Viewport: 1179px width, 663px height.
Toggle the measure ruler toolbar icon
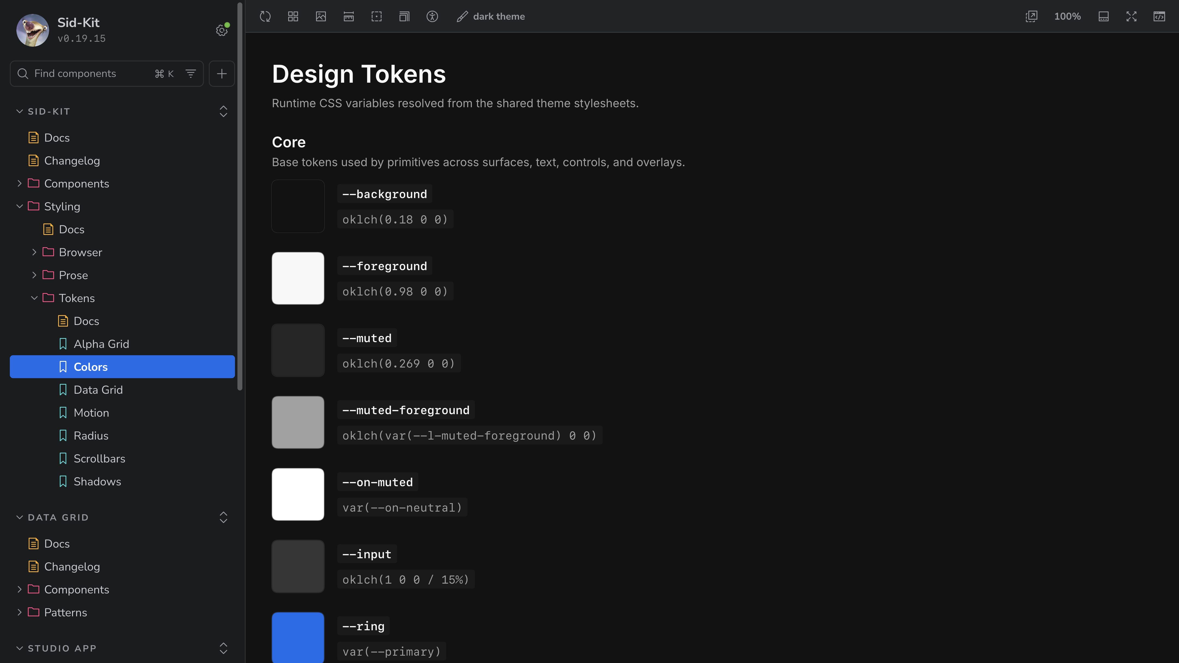coord(349,16)
